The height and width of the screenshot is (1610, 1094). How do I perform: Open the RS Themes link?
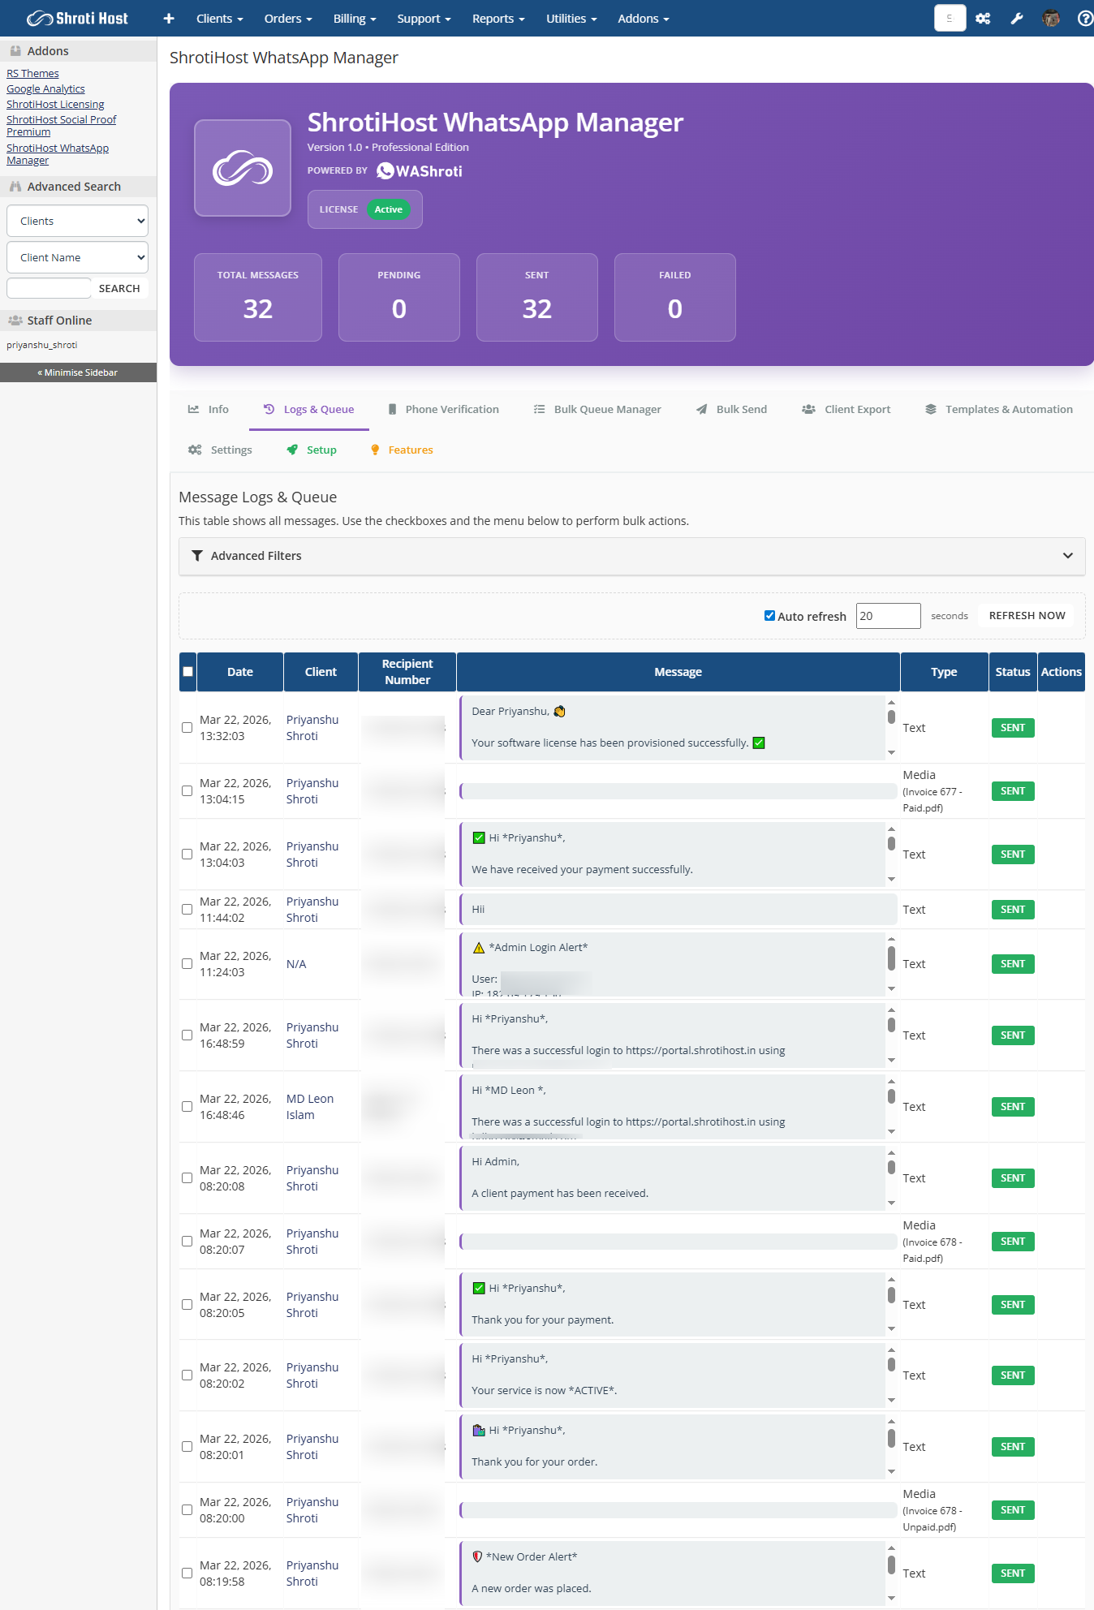pos(32,73)
